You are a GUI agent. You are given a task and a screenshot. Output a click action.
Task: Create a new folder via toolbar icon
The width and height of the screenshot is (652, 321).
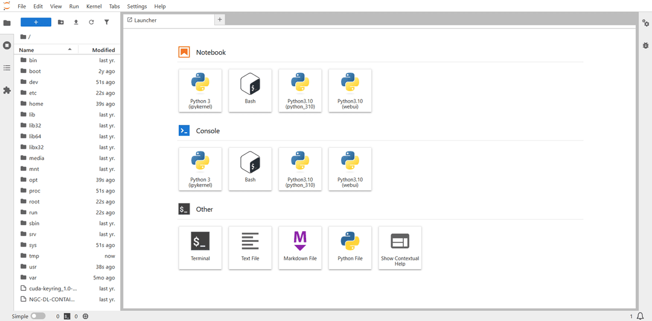[x=61, y=22]
